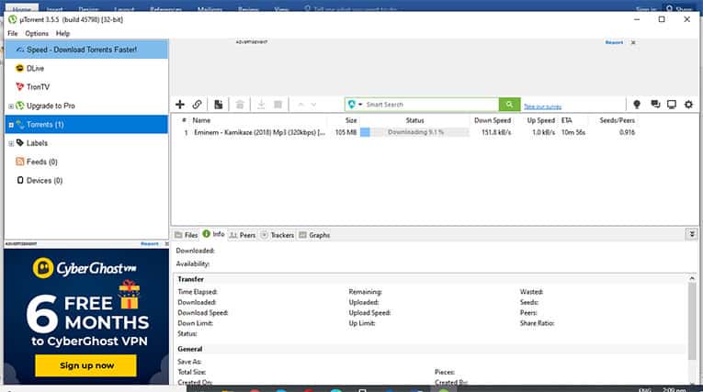Click Report link above CyberGhost ad

point(150,243)
